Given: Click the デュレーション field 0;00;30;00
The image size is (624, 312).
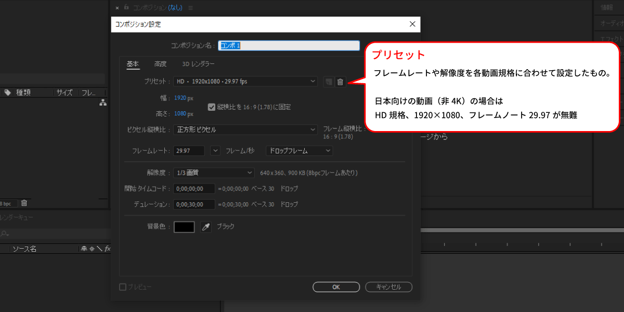Looking at the screenshot, I should pos(194,204).
